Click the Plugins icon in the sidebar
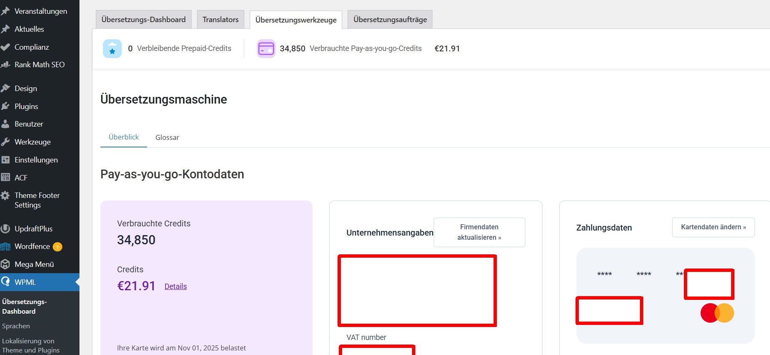Image resolution: width=770 pixels, height=355 pixels. [5, 106]
